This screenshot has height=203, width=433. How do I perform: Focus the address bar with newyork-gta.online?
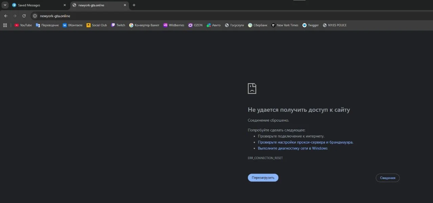(216, 16)
